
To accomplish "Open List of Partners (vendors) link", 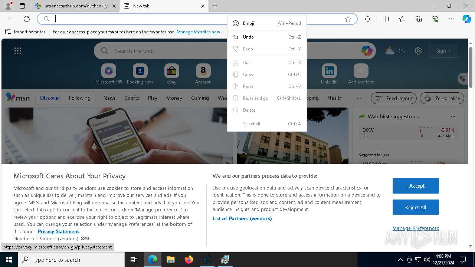I will tap(242, 218).
